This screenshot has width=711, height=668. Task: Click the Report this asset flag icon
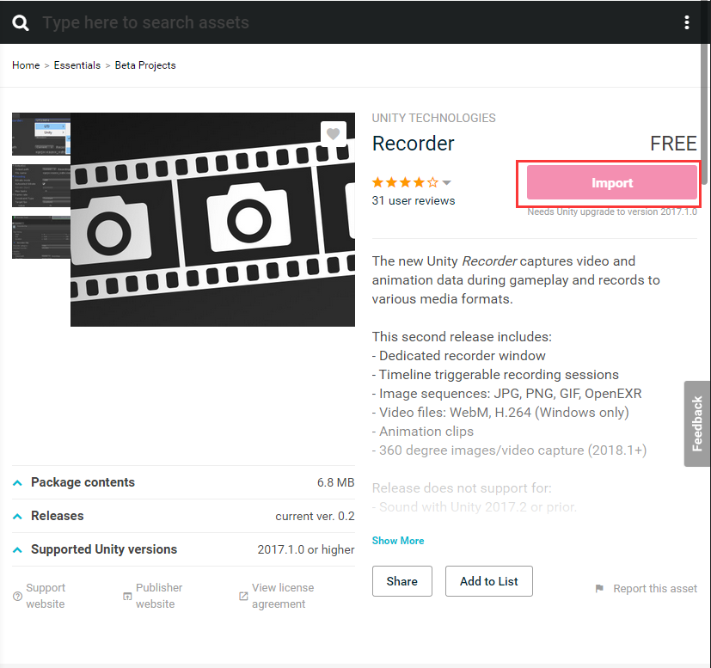(599, 588)
